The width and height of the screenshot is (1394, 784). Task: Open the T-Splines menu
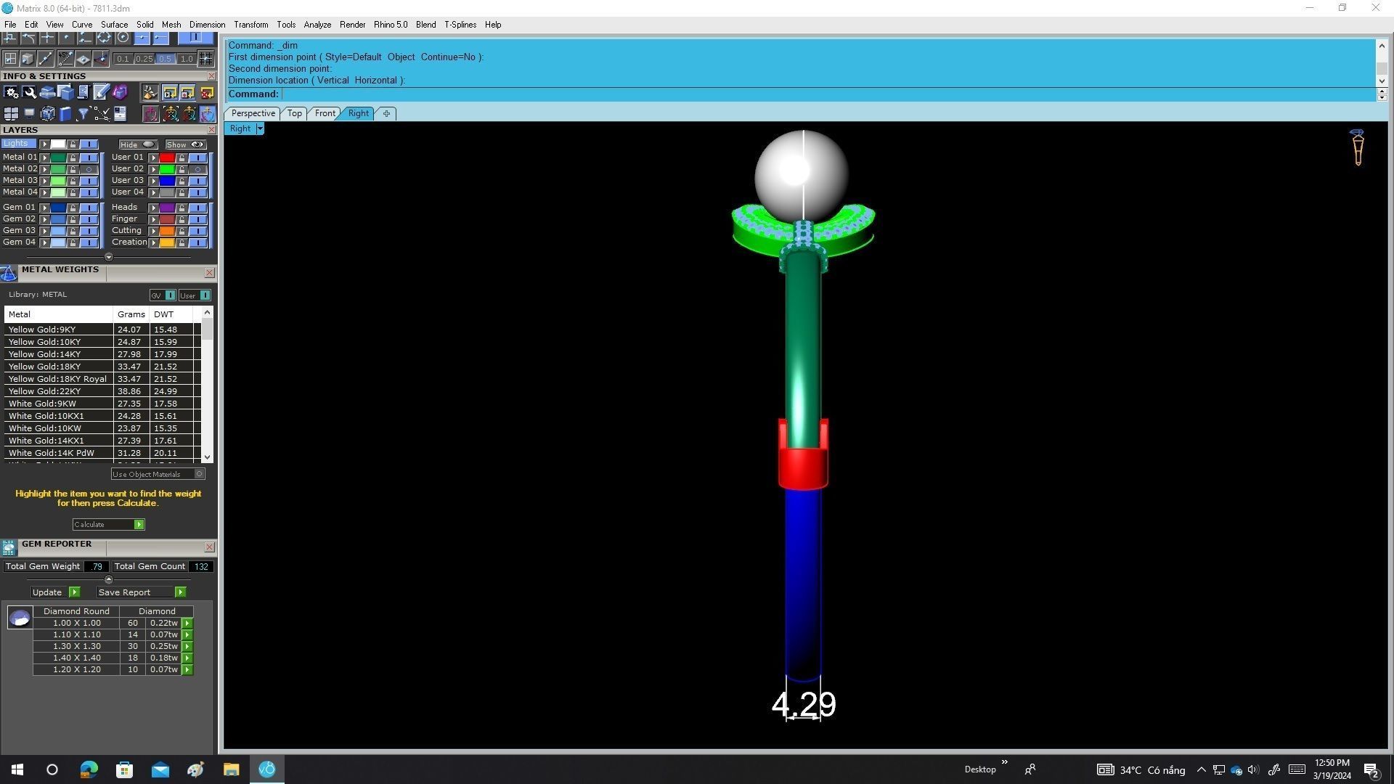[460, 24]
